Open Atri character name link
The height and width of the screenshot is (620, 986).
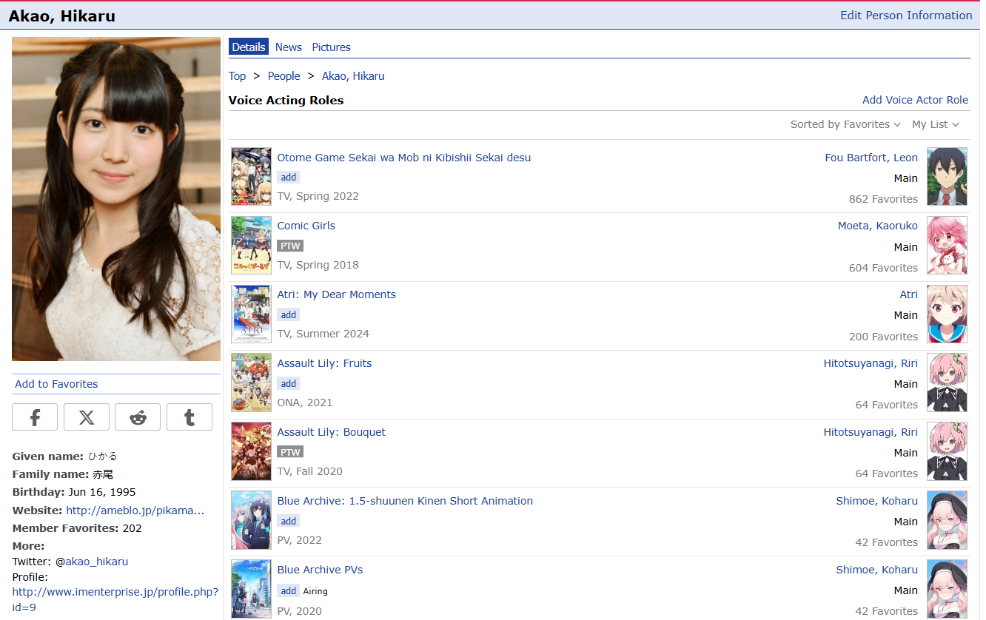[x=909, y=294]
